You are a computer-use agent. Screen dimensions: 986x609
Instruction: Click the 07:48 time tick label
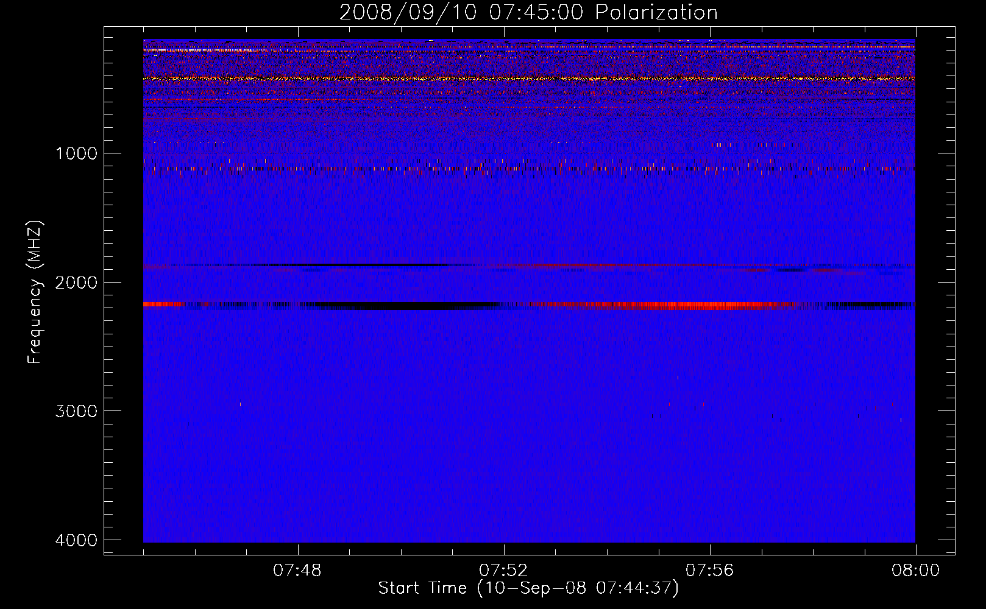[x=297, y=571]
